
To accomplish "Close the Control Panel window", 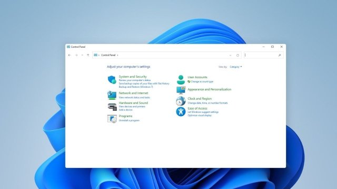I will (282, 47).
